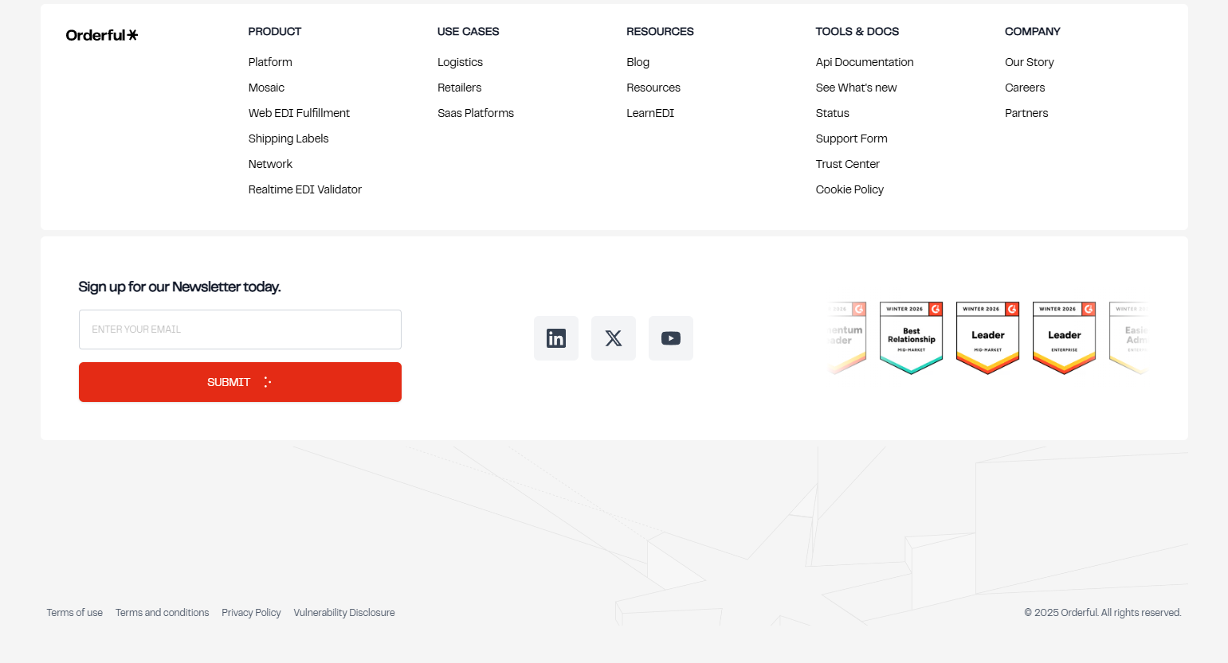Open the LearnEDI resource
The width and height of the screenshot is (1228, 663).
click(650, 113)
